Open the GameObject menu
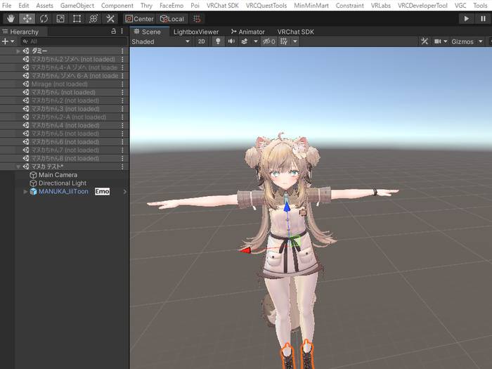The image size is (492, 369). pos(77,6)
